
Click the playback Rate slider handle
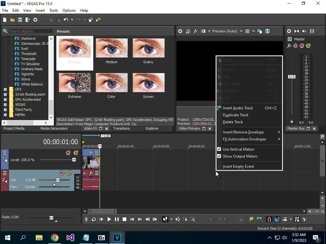tap(51, 218)
